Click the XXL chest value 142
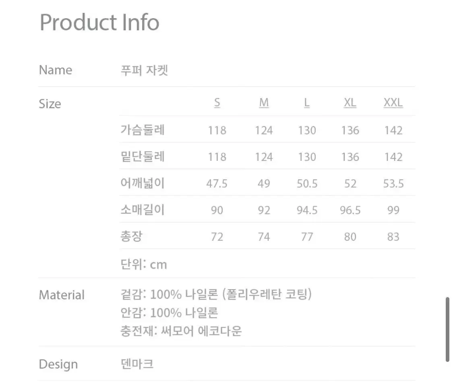The width and height of the screenshot is (453, 382). 393,130
